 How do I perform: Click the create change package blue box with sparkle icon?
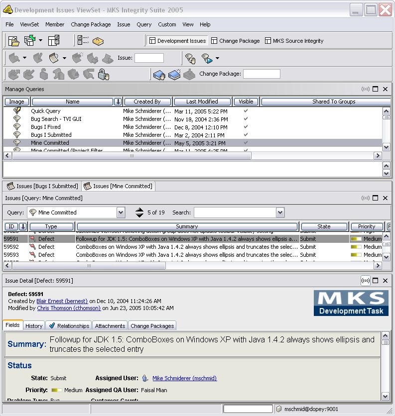click(x=174, y=74)
